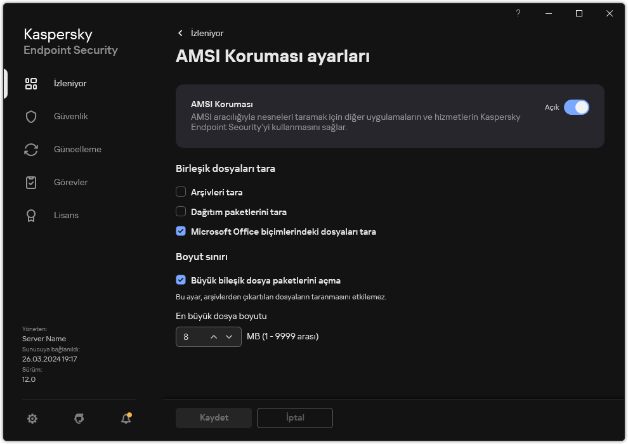
Task: Check Dağıtım paketlerini tara
Action: 181,211
